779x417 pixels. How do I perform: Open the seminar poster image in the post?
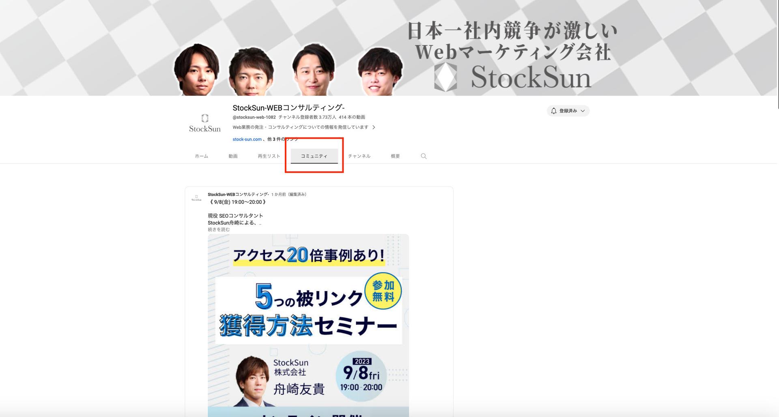pos(308,324)
